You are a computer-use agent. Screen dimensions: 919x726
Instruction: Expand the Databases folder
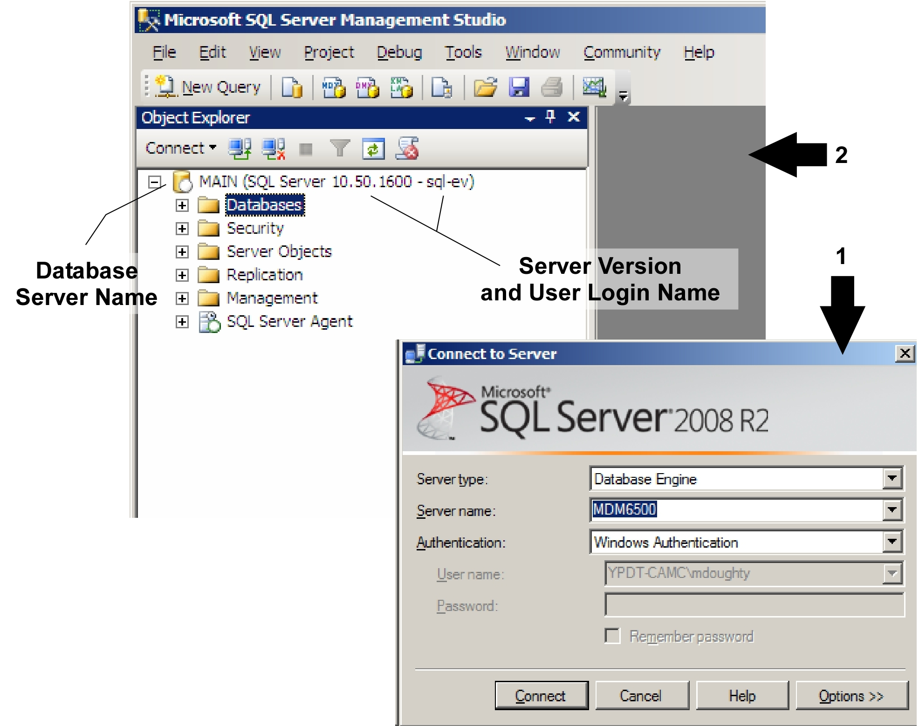(182, 205)
